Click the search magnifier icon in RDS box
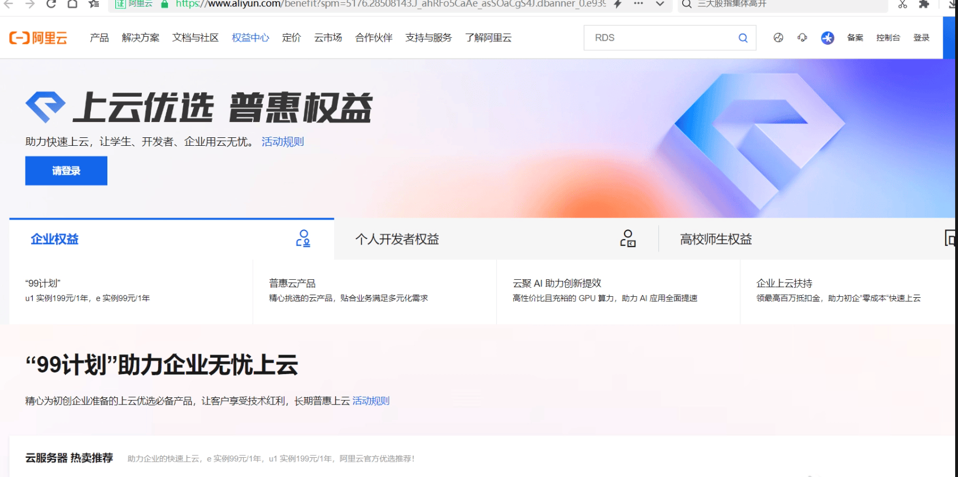The image size is (958, 477). (x=743, y=38)
